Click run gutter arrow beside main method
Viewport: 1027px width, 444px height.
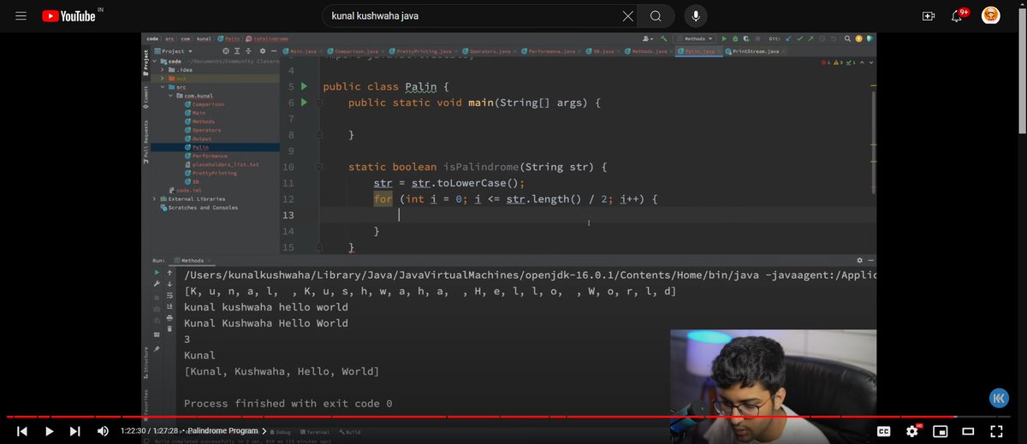[x=304, y=103]
